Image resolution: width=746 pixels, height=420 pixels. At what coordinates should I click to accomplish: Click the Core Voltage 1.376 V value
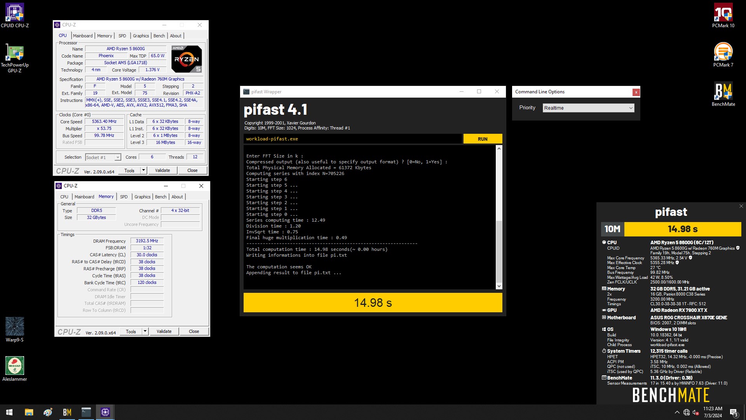click(152, 70)
